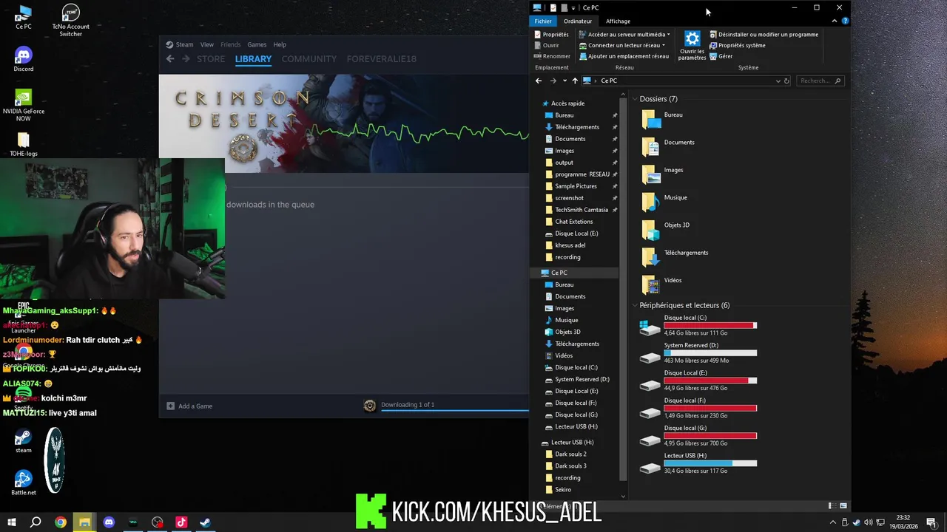This screenshot has height=532, width=947.
Task: Click Add a Game in Steam
Action: (x=189, y=406)
